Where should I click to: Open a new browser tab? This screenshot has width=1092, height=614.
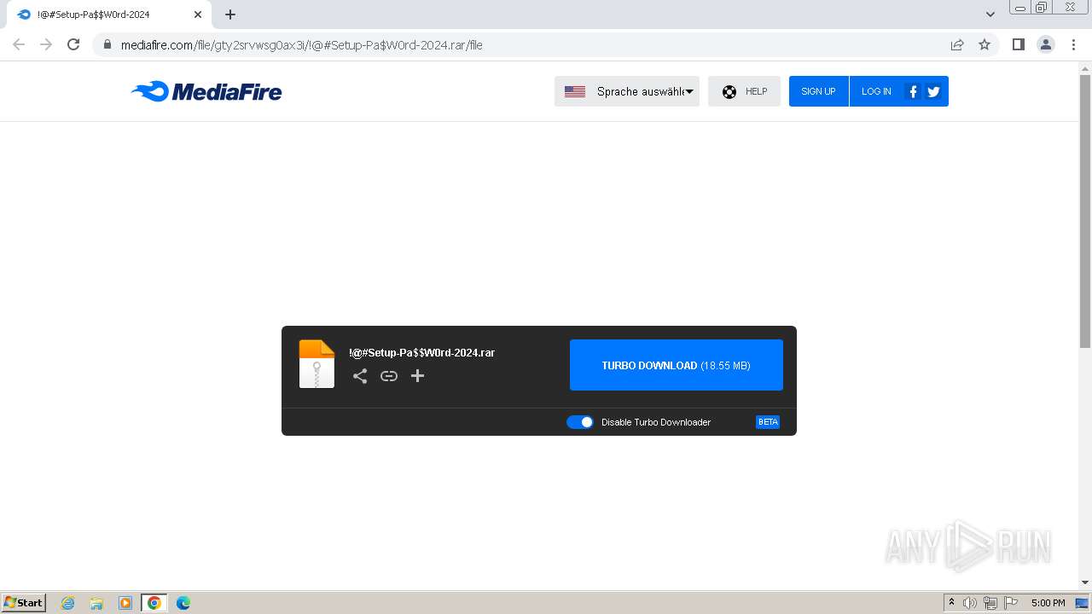[x=230, y=14]
